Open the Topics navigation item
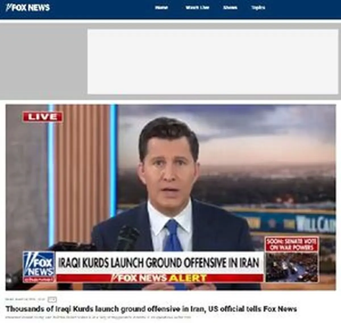This screenshot has height=323, width=341. pyautogui.click(x=258, y=8)
